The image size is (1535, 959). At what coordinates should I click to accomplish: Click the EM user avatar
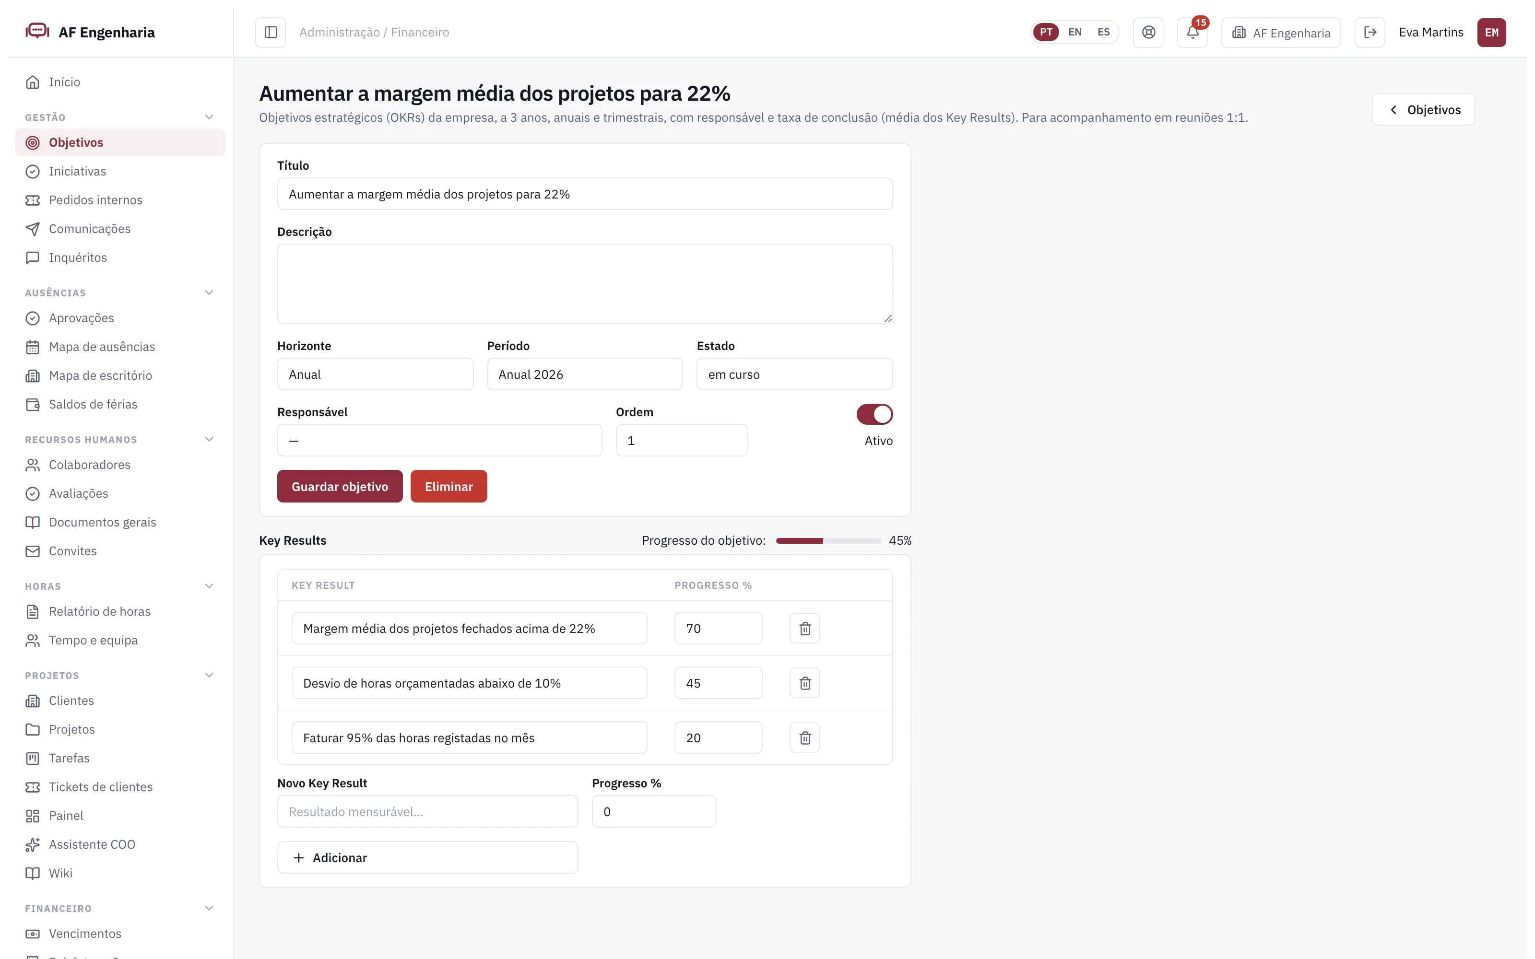(x=1491, y=32)
